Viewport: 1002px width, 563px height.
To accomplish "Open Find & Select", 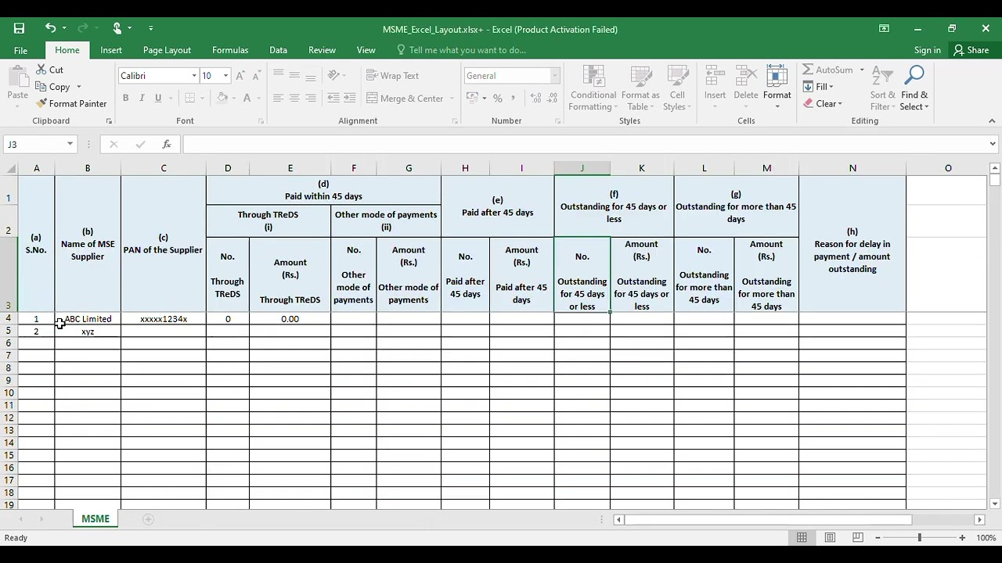I will point(914,88).
